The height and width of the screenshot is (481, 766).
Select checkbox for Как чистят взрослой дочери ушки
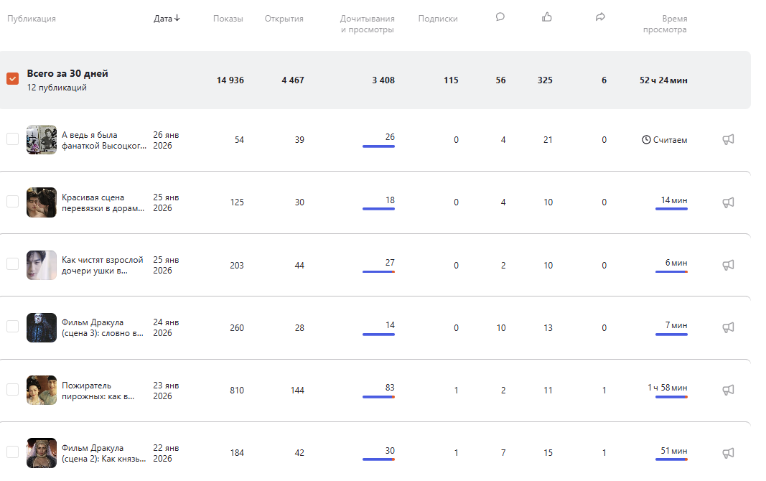tap(12, 264)
